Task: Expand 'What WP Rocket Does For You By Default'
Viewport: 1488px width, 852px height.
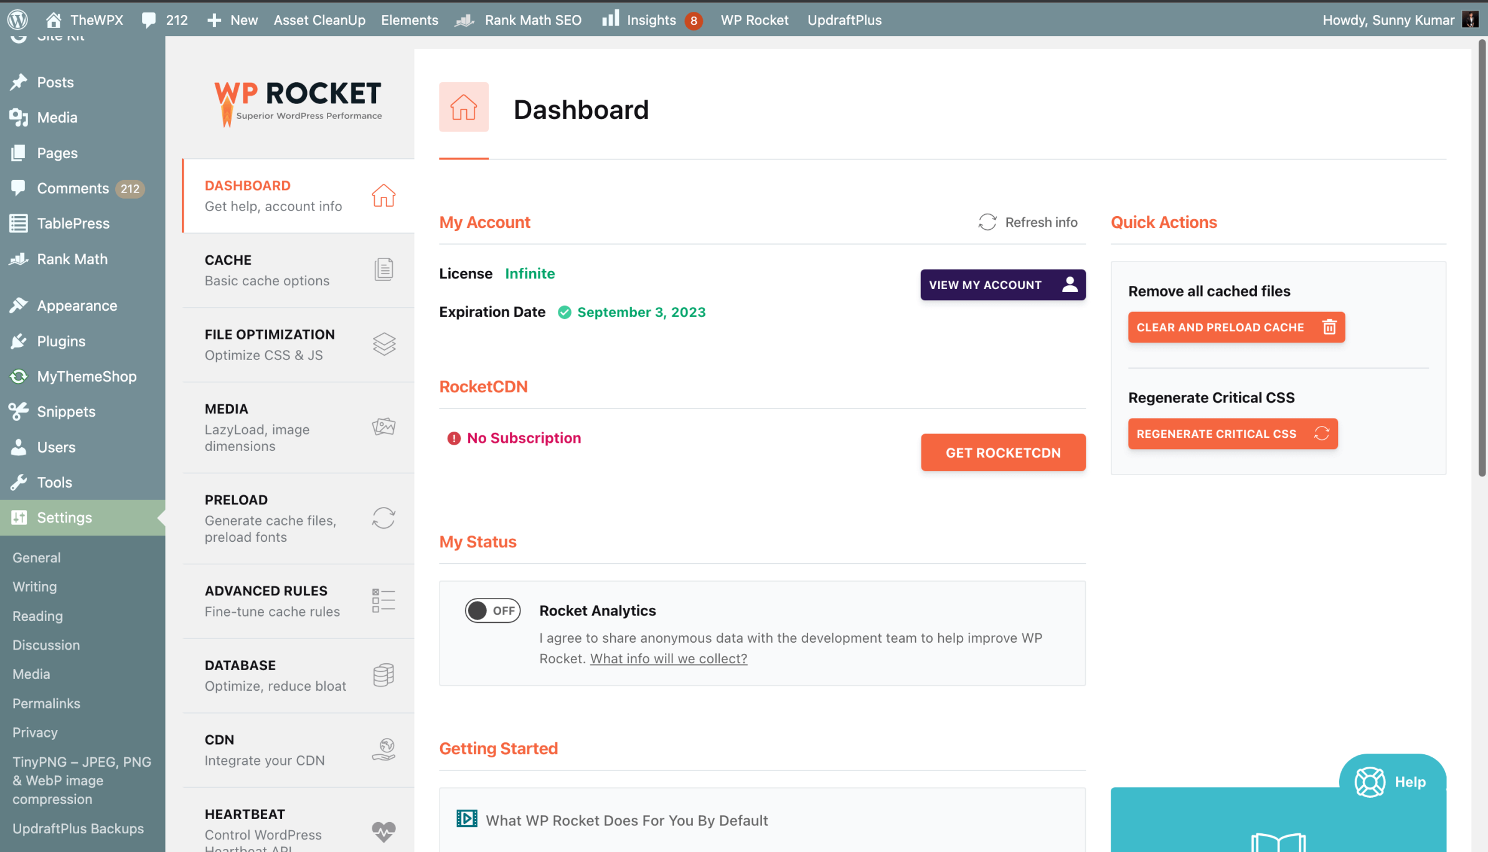Action: [626, 820]
